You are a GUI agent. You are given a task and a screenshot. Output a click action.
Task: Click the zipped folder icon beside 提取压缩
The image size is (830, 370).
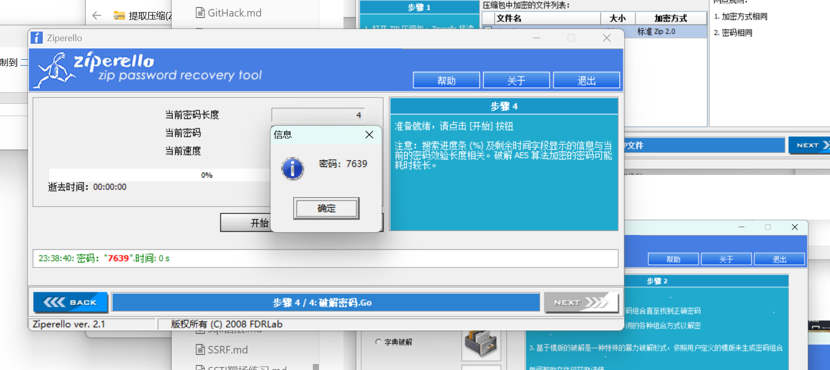coord(119,16)
